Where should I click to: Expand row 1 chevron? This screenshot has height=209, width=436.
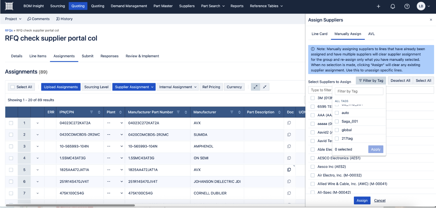[x=38, y=123]
